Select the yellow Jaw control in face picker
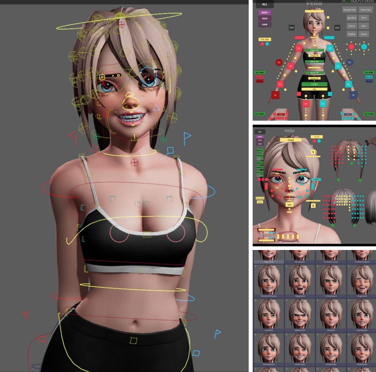This screenshot has width=376, height=372. point(289,205)
